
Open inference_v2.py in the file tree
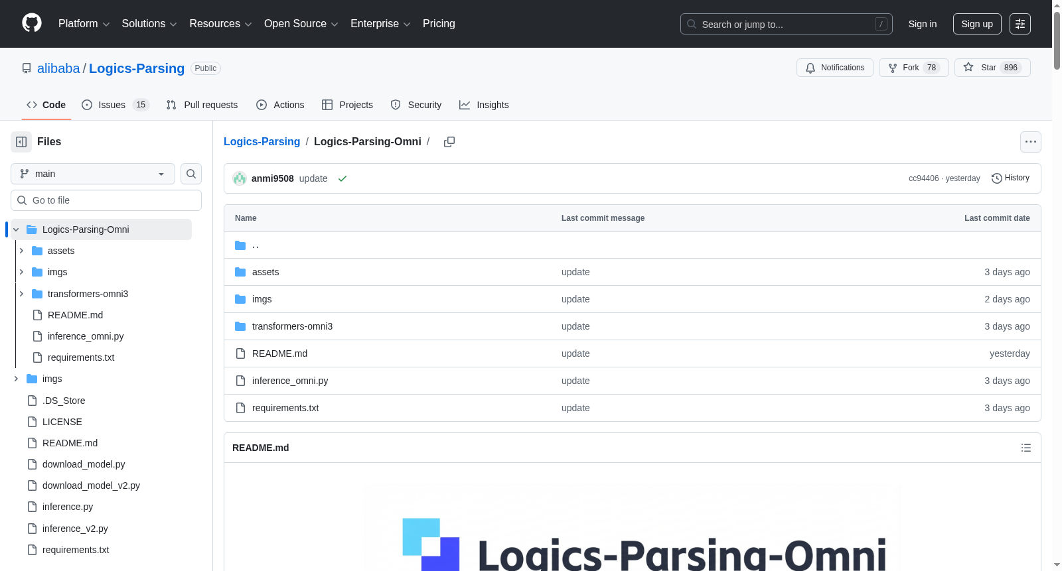75,529
